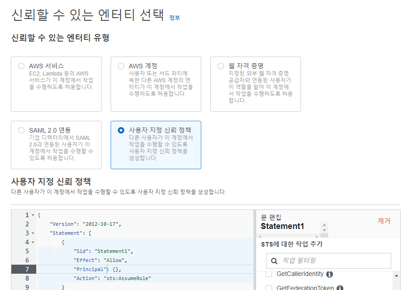Open the 정보 link beside the title
Screen dimensions: 403x290
175,18
